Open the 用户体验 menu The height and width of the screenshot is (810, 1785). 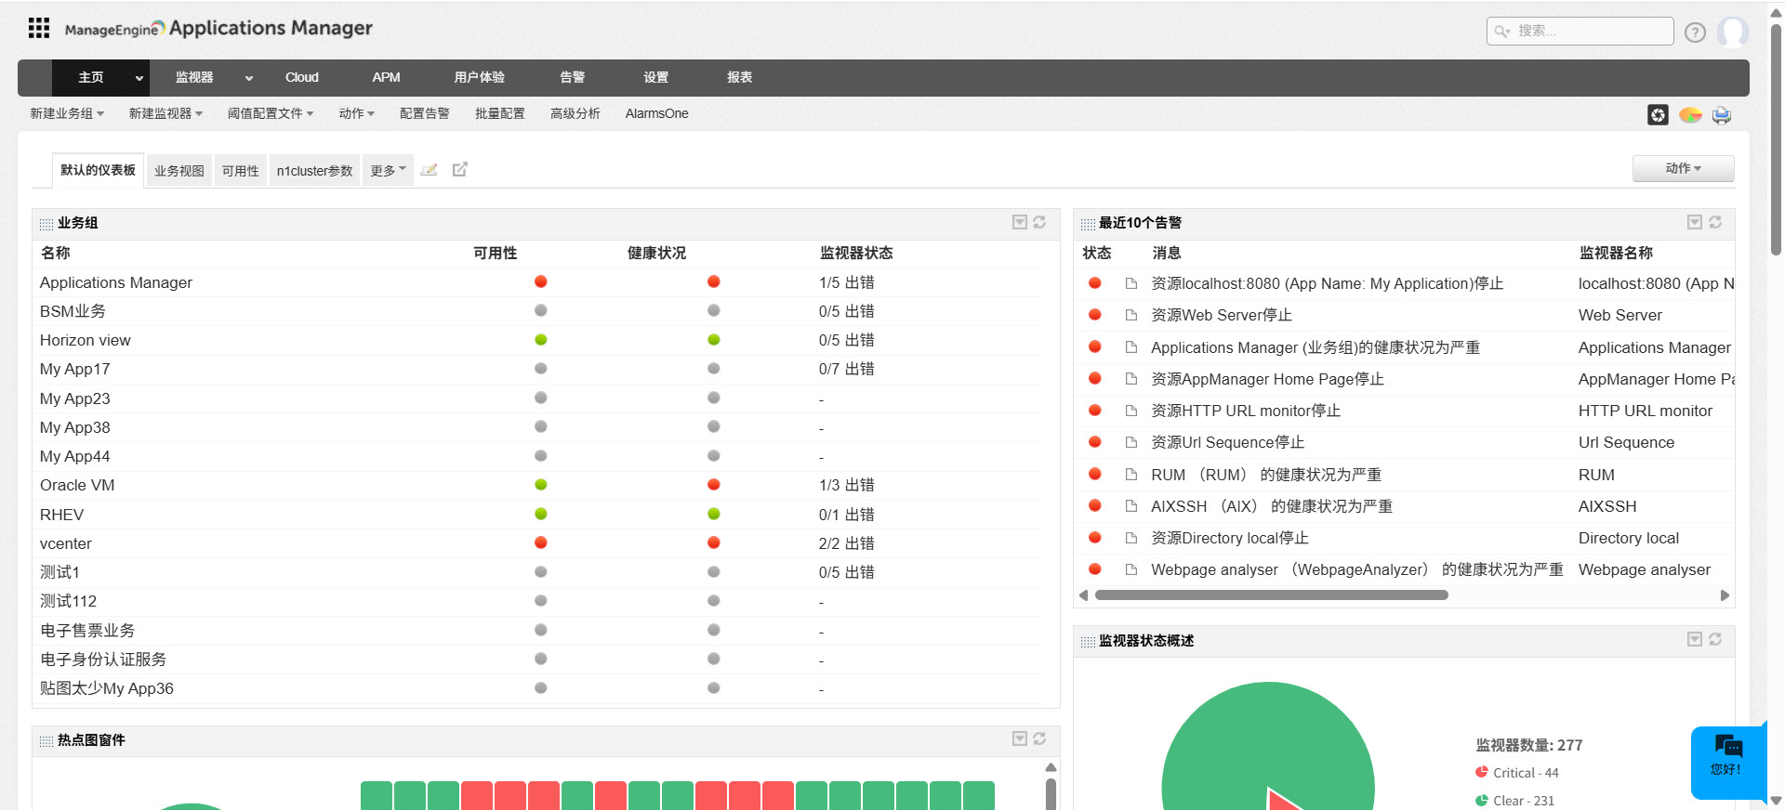tap(480, 77)
